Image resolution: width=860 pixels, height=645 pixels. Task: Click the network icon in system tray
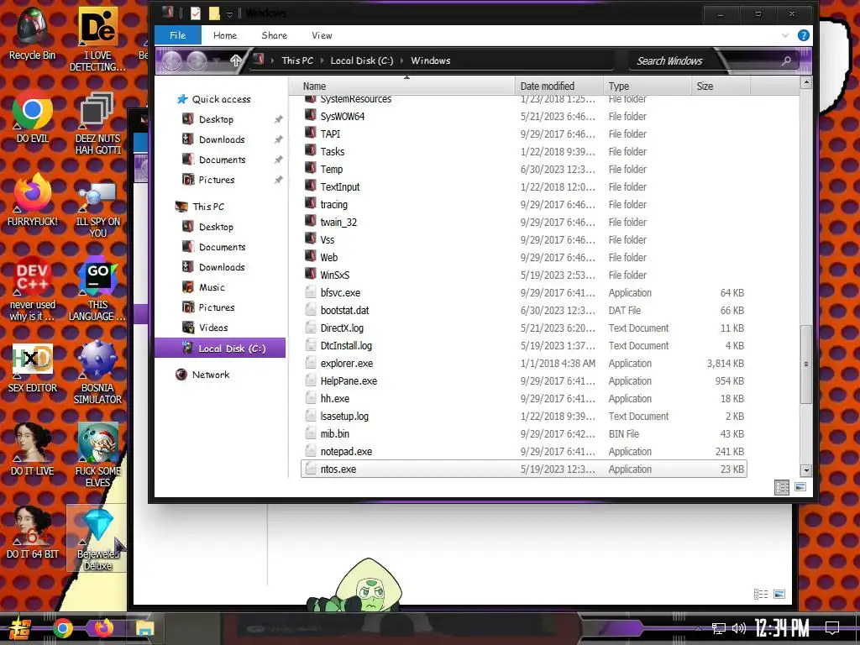[719, 628]
